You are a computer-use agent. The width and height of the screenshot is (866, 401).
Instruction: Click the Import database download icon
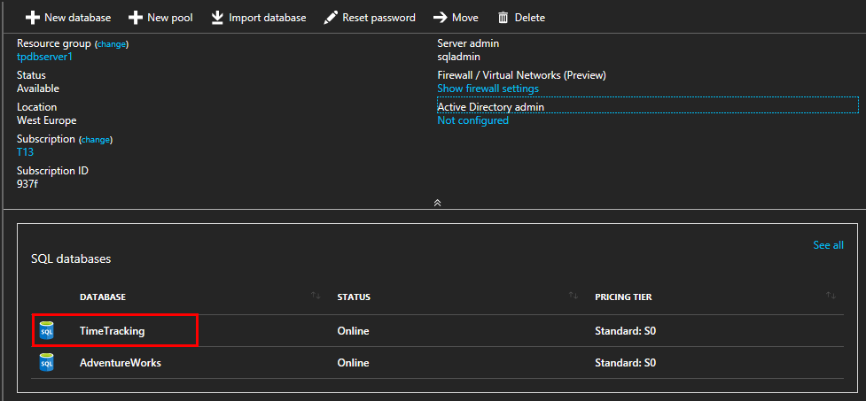217,18
